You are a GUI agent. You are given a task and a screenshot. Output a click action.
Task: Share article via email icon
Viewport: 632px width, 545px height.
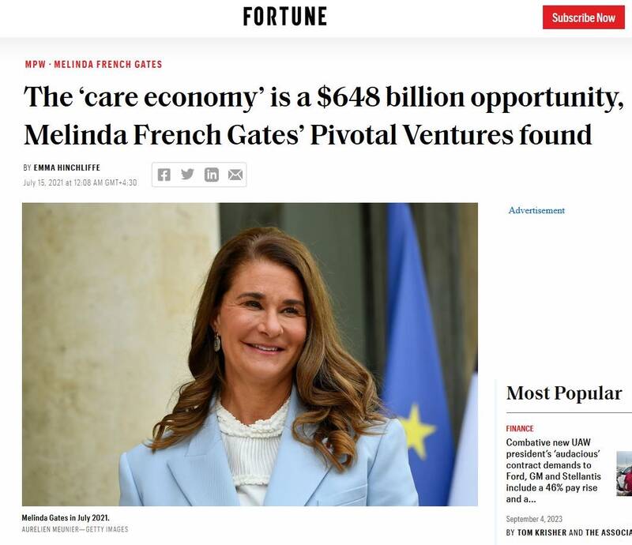pos(235,175)
